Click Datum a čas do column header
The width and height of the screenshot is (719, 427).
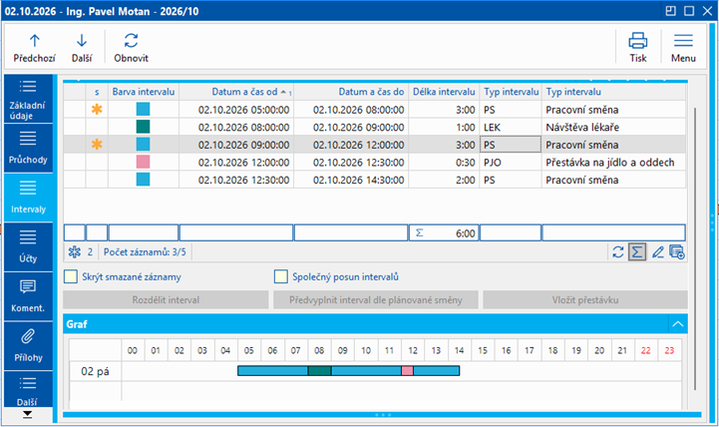coord(351,92)
